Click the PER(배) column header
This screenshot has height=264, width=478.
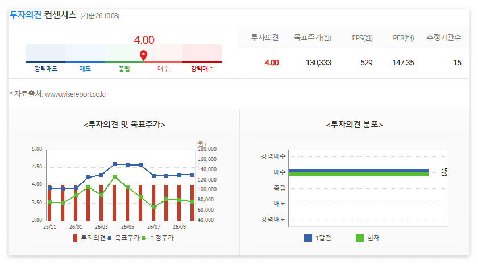click(x=404, y=38)
